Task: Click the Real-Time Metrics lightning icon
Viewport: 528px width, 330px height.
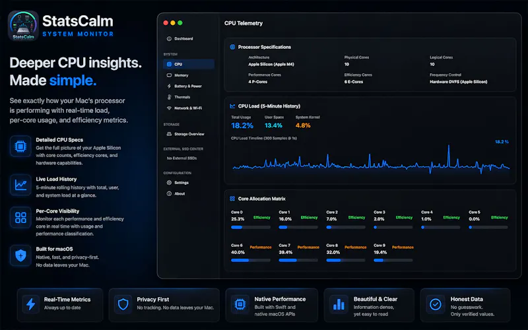Action: click(x=31, y=304)
